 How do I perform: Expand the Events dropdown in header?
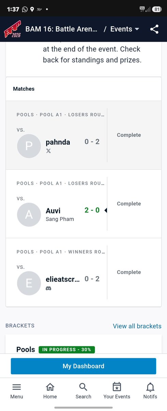pos(125,29)
